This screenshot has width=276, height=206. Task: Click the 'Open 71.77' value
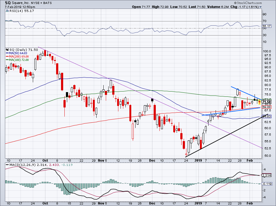coord(141,7)
